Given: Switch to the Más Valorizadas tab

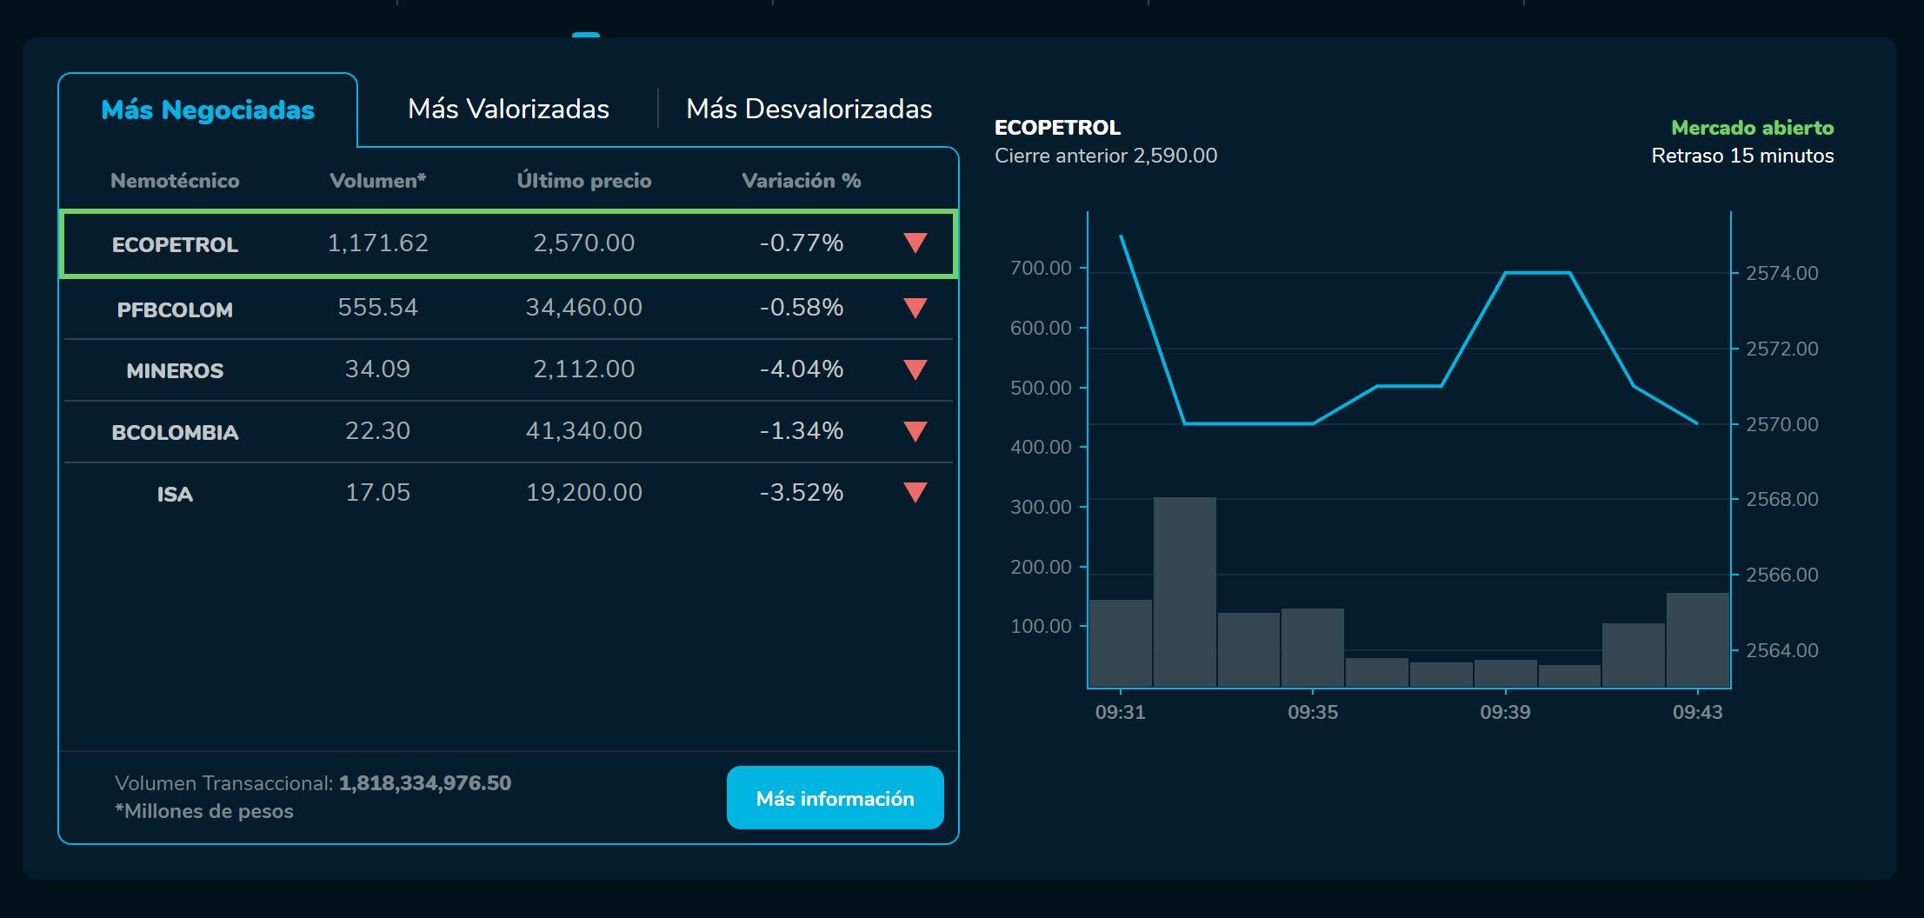Looking at the screenshot, I should pos(509,108).
